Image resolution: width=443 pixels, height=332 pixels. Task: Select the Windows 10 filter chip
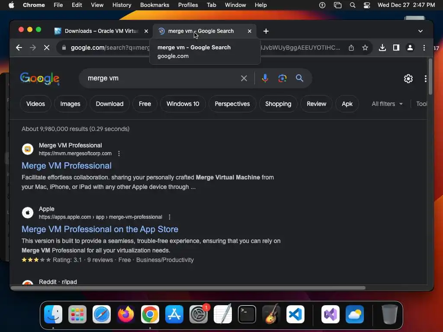(183, 104)
